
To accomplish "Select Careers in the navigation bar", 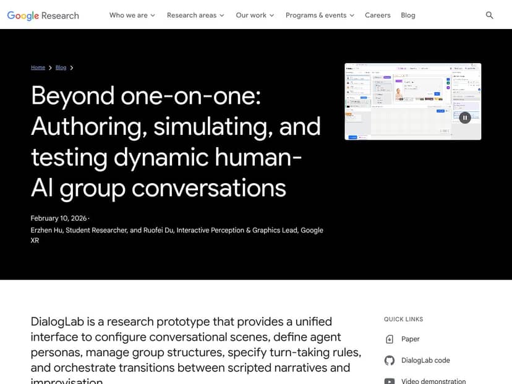I will pos(377,15).
